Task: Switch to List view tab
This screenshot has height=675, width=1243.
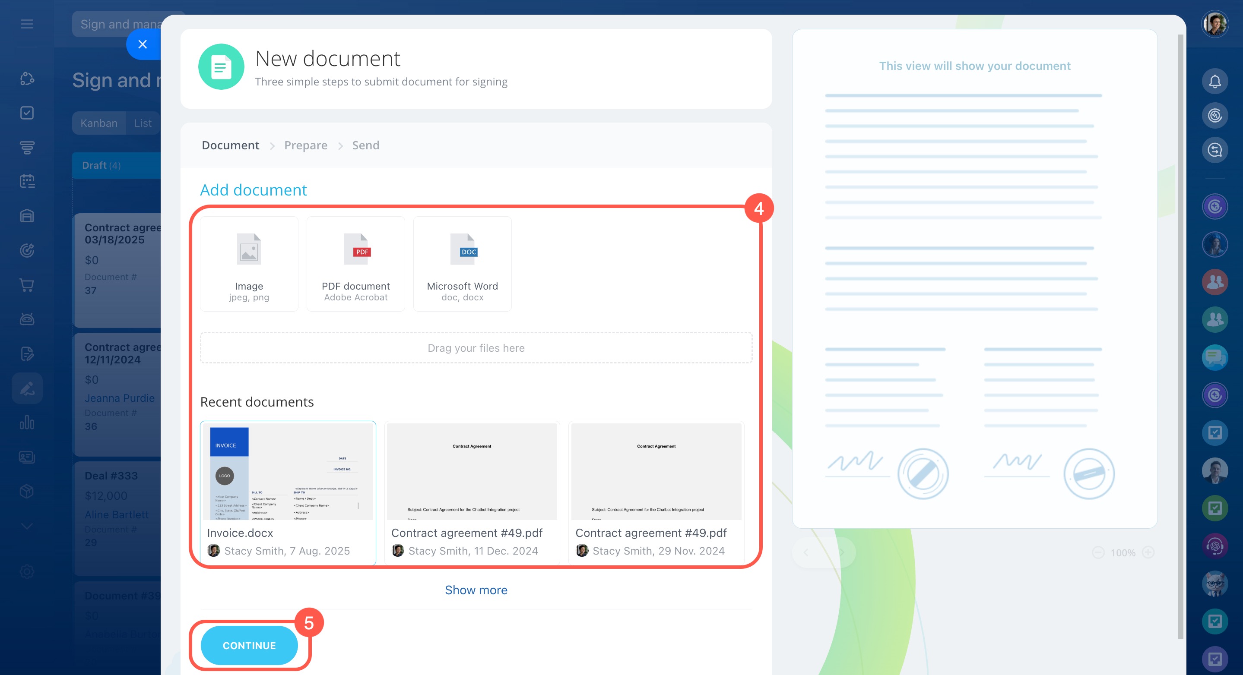Action: (143, 123)
